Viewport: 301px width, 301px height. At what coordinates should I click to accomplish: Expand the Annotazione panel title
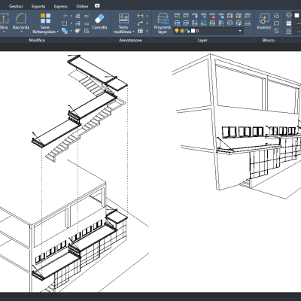click(130, 40)
